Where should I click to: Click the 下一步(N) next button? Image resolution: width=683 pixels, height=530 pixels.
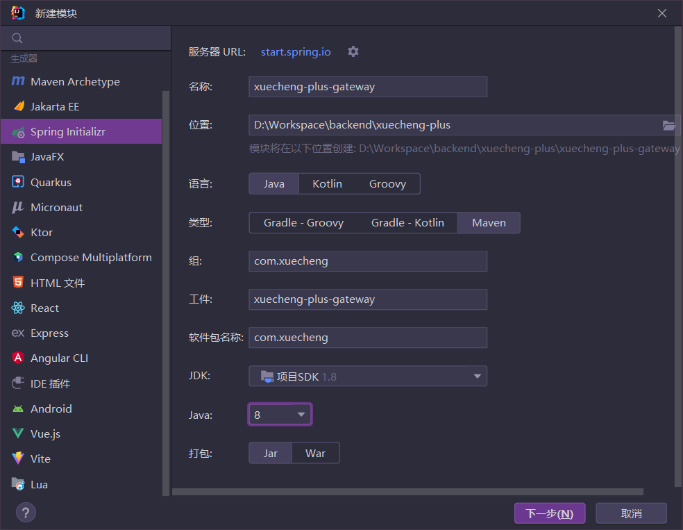point(549,513)
